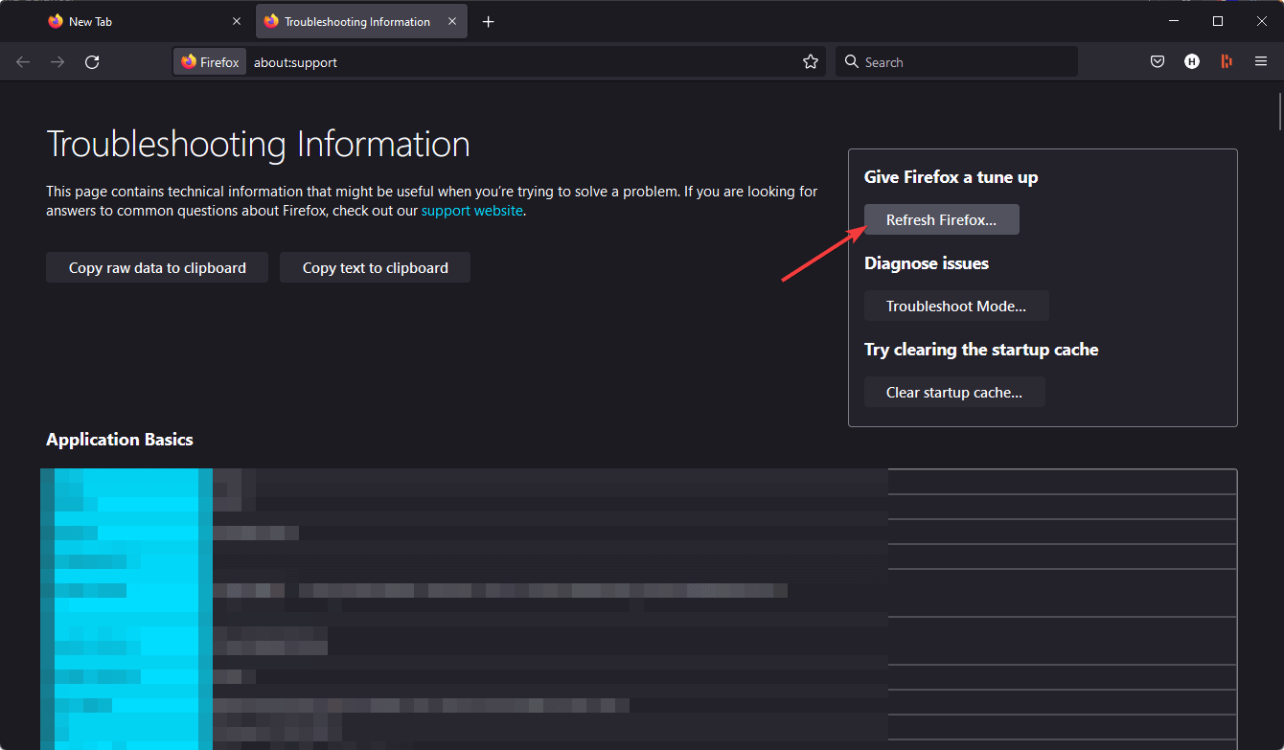Click Clear startup cache button
Image resolution: width=1284 pixels, height=750 pixels.
point(953,393)
